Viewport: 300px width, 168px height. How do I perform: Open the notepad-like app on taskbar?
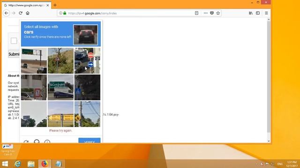(58, 164)
